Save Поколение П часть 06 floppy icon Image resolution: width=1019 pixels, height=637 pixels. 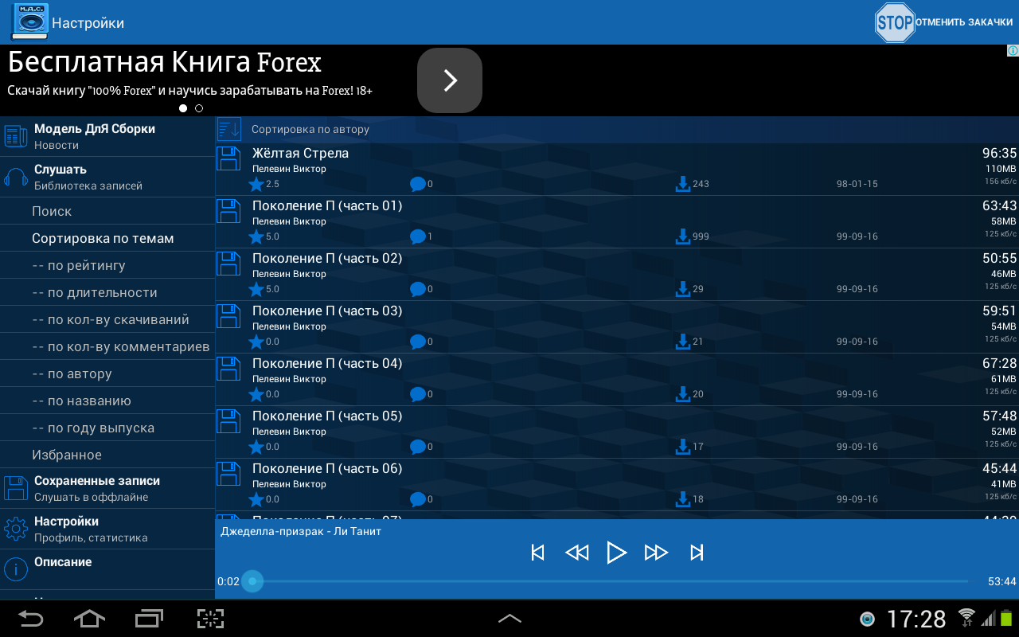click(x=229, y=474)
